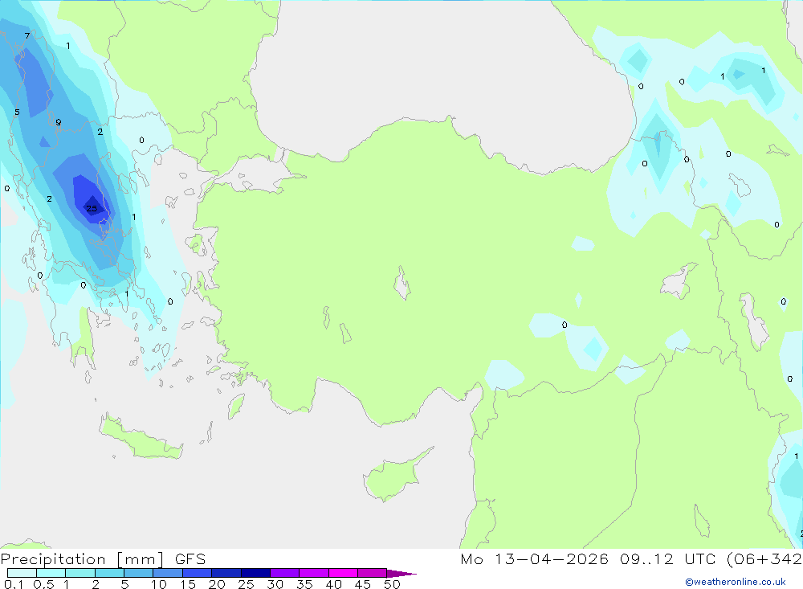
Task: Click the 1–2 mm legend color swatch
Action: pyautogui.click(x=79, y=573)
